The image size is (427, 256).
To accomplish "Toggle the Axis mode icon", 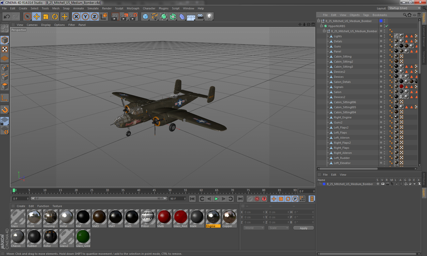I will 5,98.
